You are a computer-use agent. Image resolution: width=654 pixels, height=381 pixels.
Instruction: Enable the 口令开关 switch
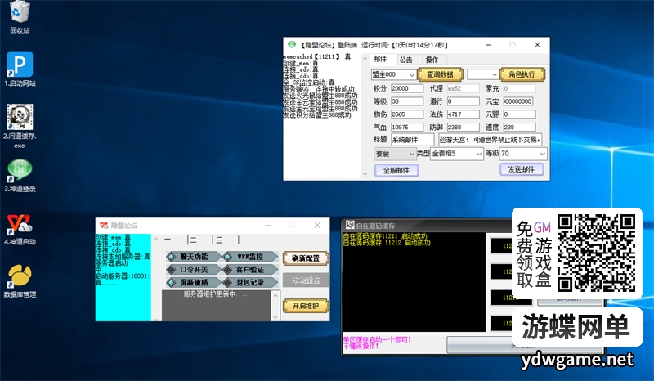coord(193,269)
